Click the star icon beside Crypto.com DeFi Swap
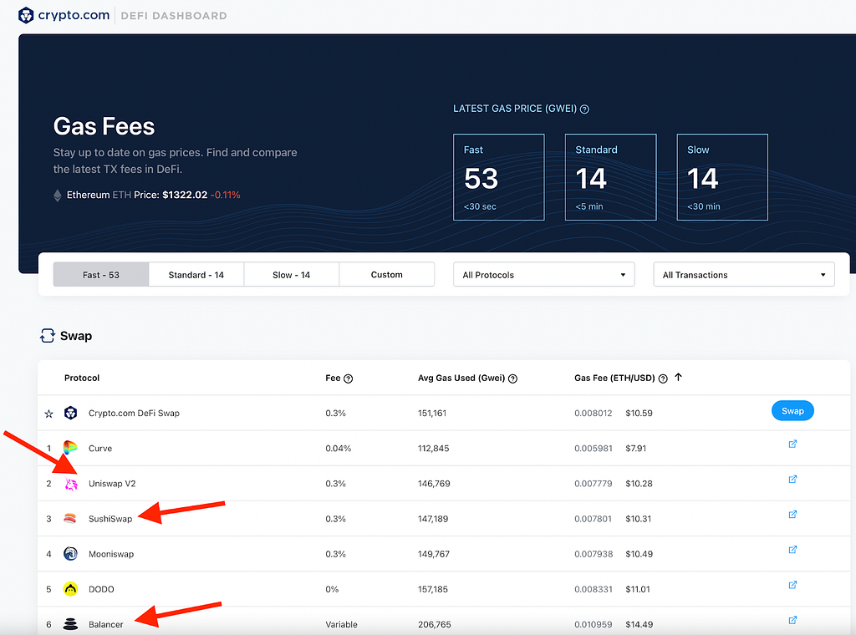This screenshot has width=856, height=635. 48,414
